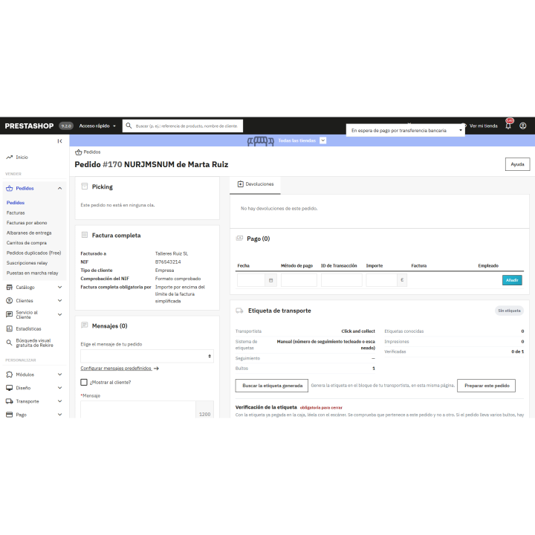Open Facturas por abono submenu item
The image size is (535, 535).
[27, 223]
